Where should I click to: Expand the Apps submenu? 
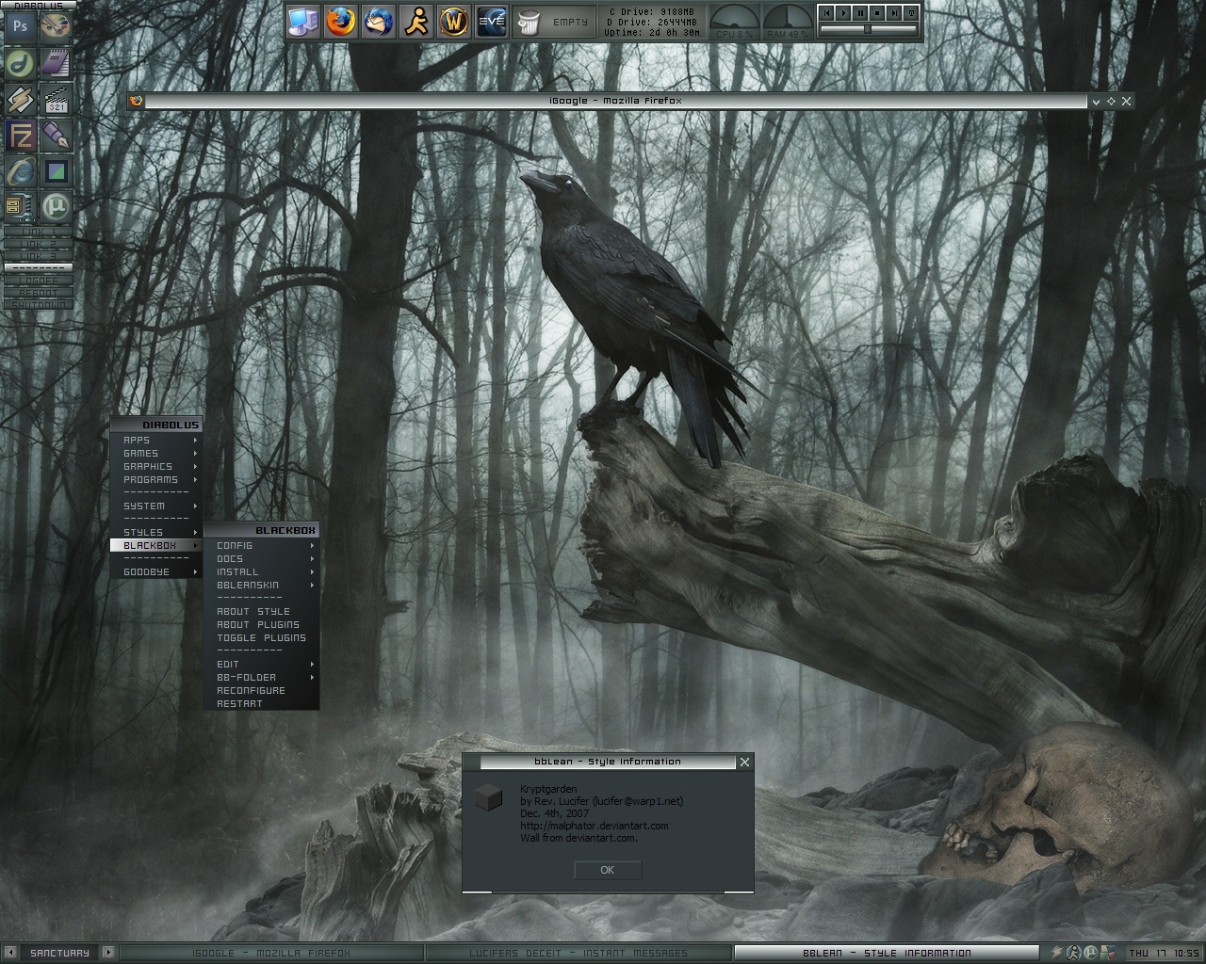point(156,440)
